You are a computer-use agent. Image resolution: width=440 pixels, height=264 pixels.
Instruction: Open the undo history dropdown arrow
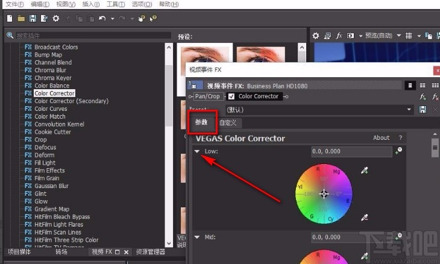[x=113, y=19]
